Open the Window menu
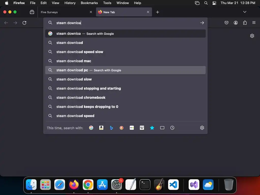This screenshot has height=195, width=260. click(123, 3)
